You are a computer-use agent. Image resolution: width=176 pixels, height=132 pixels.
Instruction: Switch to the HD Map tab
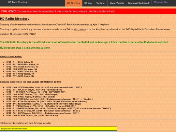88,3
